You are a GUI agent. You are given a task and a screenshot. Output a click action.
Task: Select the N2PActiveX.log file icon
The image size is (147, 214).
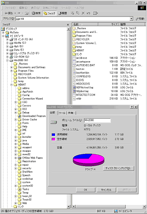coord(74,87)
